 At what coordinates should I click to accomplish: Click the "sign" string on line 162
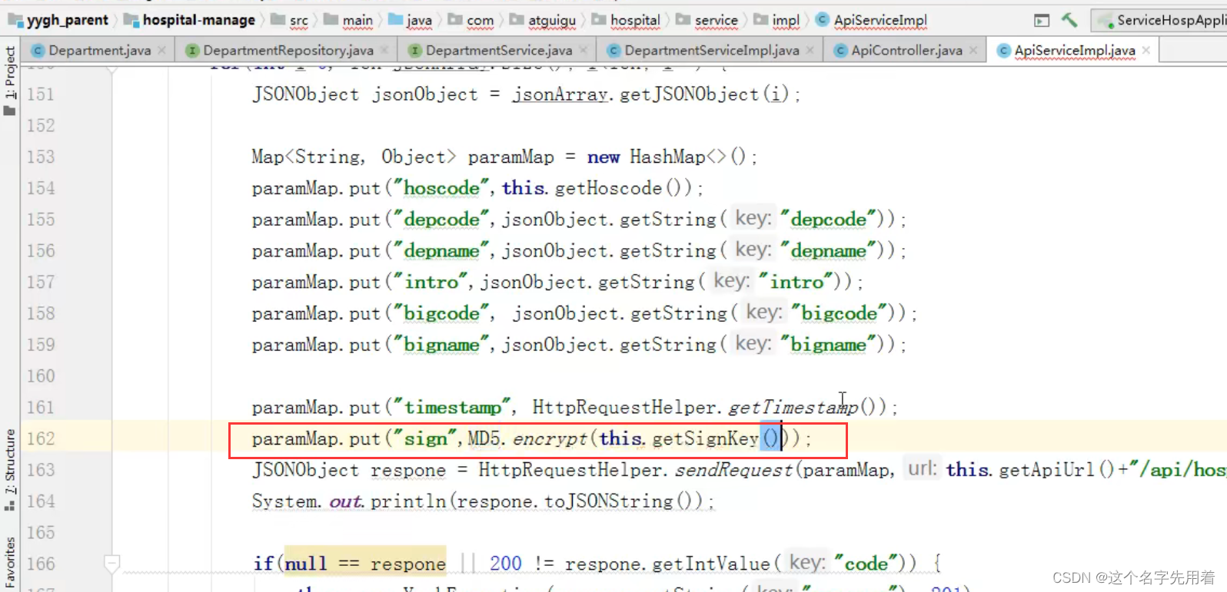pyautogui.click(x=426, y=438)
